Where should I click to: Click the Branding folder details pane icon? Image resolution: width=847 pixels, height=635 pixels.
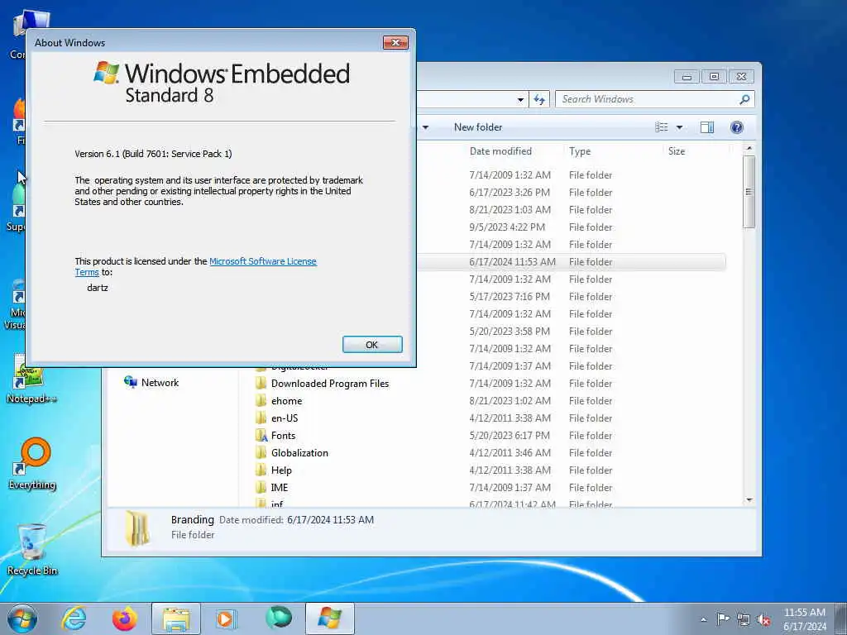(x=137, y=528)
